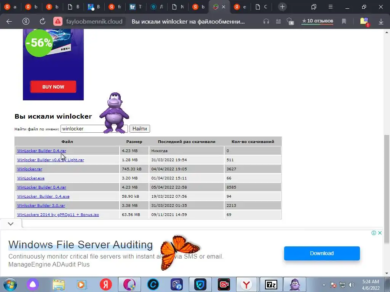Open the media player taskbar icon
Screen dimensions: 390x292
[81, 284]
